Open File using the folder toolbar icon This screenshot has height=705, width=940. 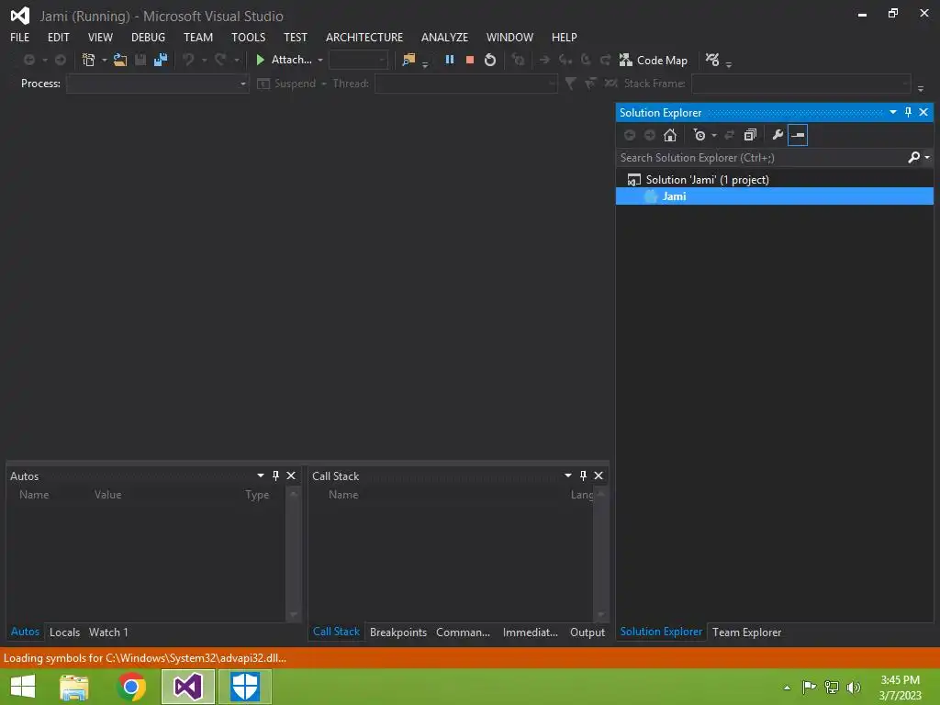(120, 60)
